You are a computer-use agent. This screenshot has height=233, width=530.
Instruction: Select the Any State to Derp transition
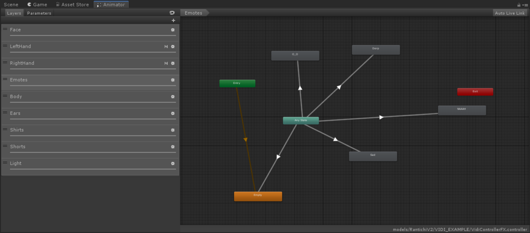(339, 87)
